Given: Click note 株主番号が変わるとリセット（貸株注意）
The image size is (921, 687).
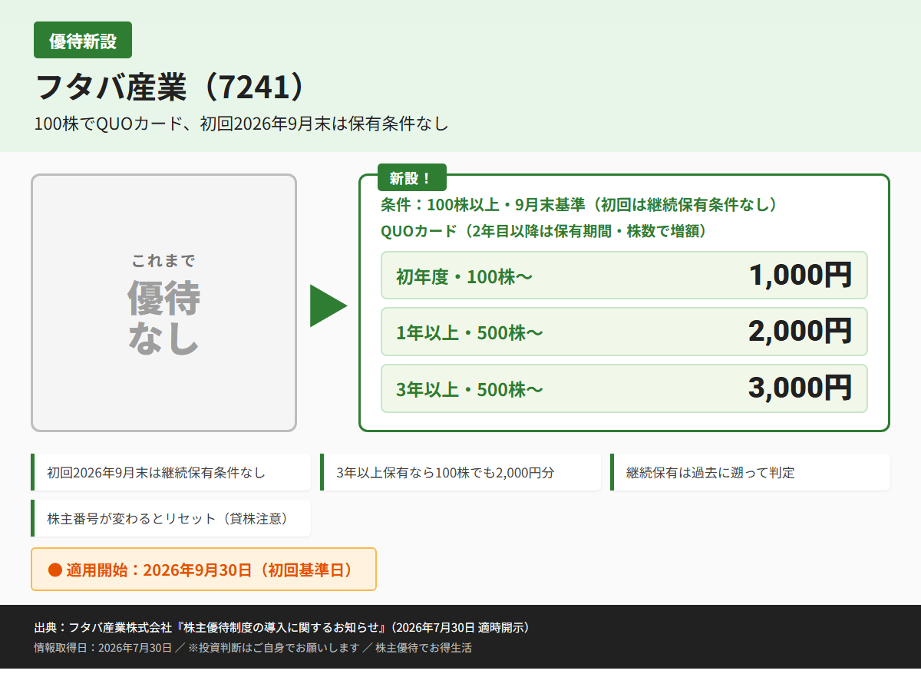Looking at the screenshot, I should point(171,518).
